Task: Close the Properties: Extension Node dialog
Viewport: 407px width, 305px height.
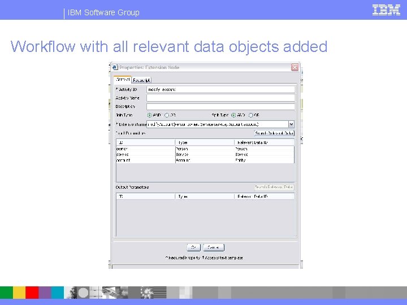Action: [295, 67]
